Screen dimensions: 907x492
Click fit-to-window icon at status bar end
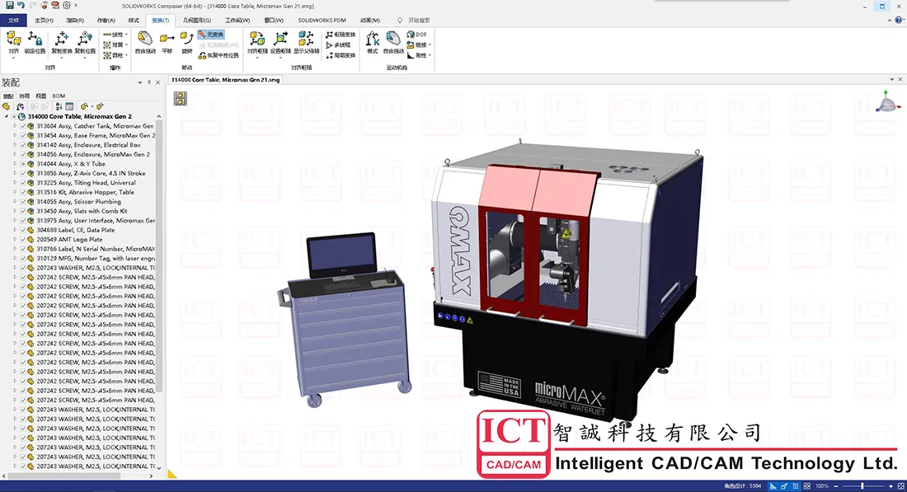pyautogui.click(x=901, y=486)
